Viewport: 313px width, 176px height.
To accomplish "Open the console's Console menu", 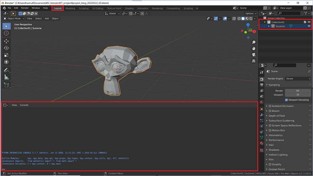I will point(24,105).
